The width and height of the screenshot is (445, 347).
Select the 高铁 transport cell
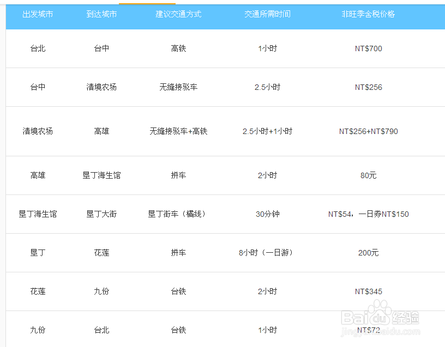tap(178, 48)
